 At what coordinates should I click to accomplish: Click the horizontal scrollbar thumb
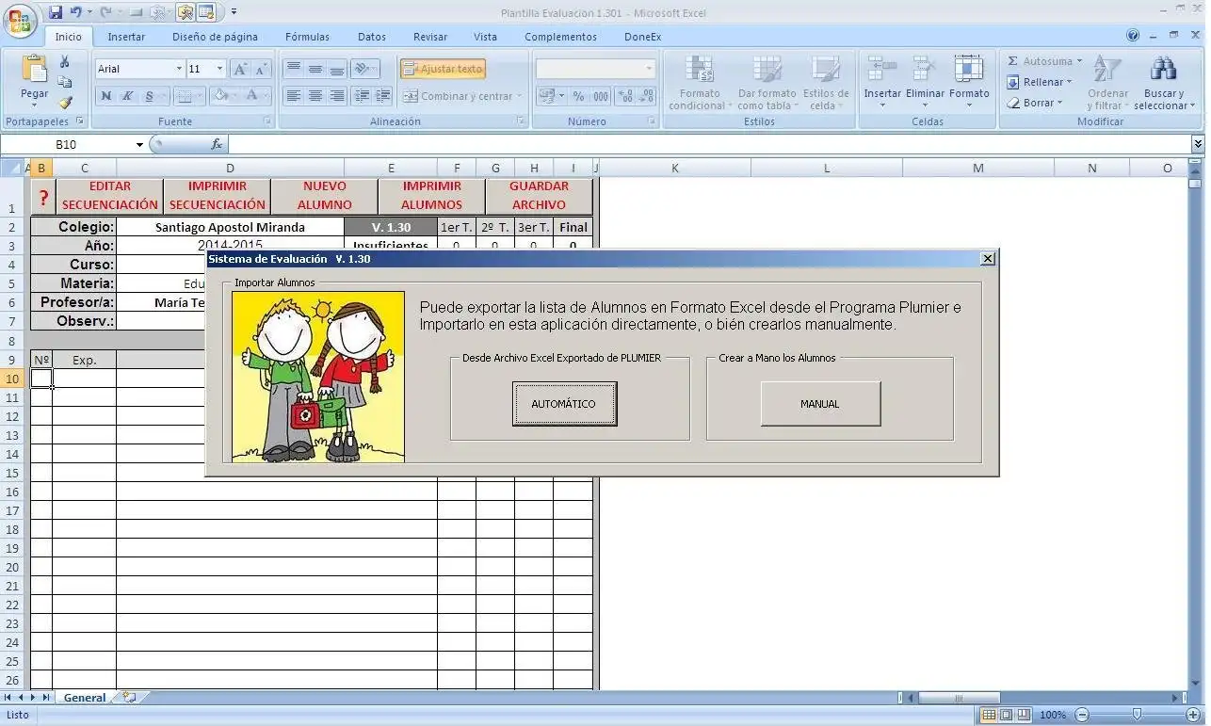pos(959,698)
